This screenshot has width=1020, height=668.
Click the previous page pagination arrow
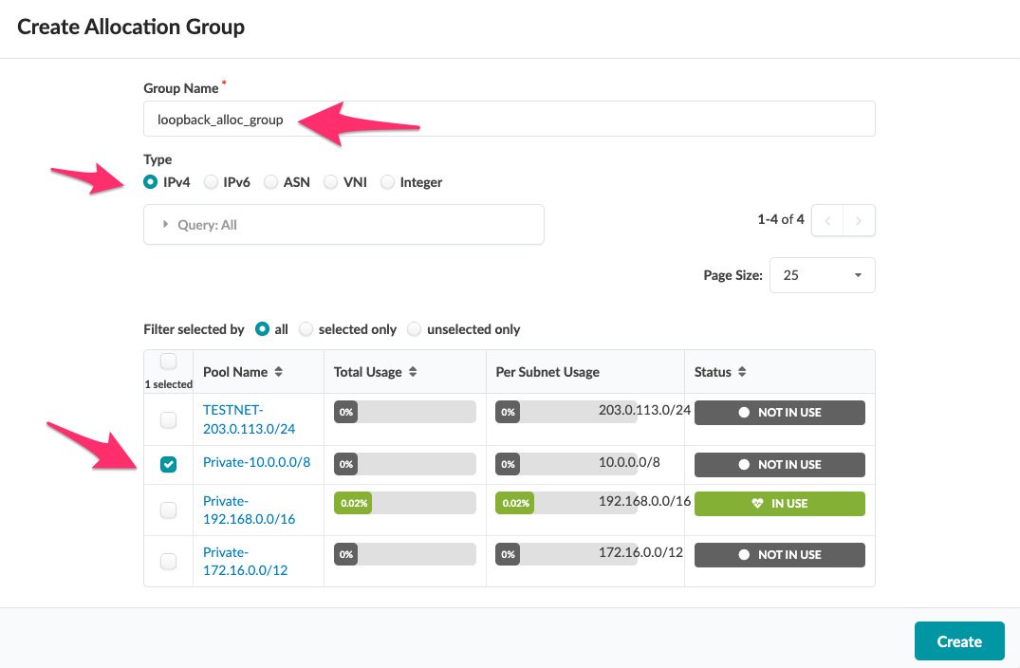pyautogui.click(x=826, y=219)
